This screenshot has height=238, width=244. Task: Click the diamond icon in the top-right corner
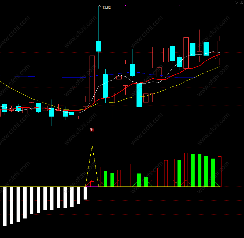pyautogui.click(x=236, y=2)
